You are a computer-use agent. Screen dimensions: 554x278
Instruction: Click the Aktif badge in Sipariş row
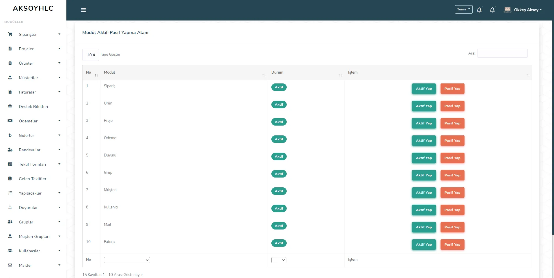click(x=279, y=87)
